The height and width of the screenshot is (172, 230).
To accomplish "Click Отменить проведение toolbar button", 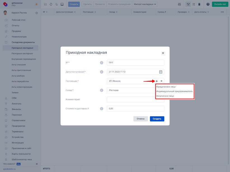I will click(x=119, y=4).
